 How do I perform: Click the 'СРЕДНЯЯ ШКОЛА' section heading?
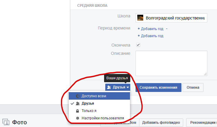point(92,6)
